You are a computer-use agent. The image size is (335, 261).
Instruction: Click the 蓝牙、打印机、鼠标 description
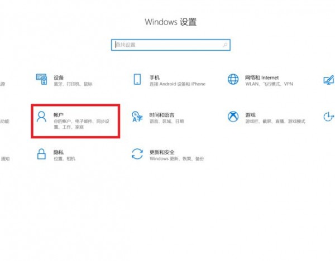point(73,84)
